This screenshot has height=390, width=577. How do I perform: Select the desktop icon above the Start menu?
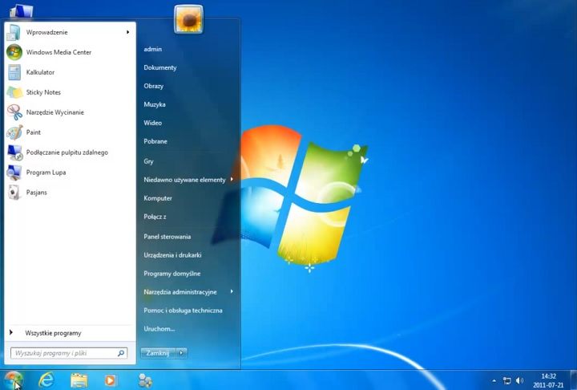22,11
